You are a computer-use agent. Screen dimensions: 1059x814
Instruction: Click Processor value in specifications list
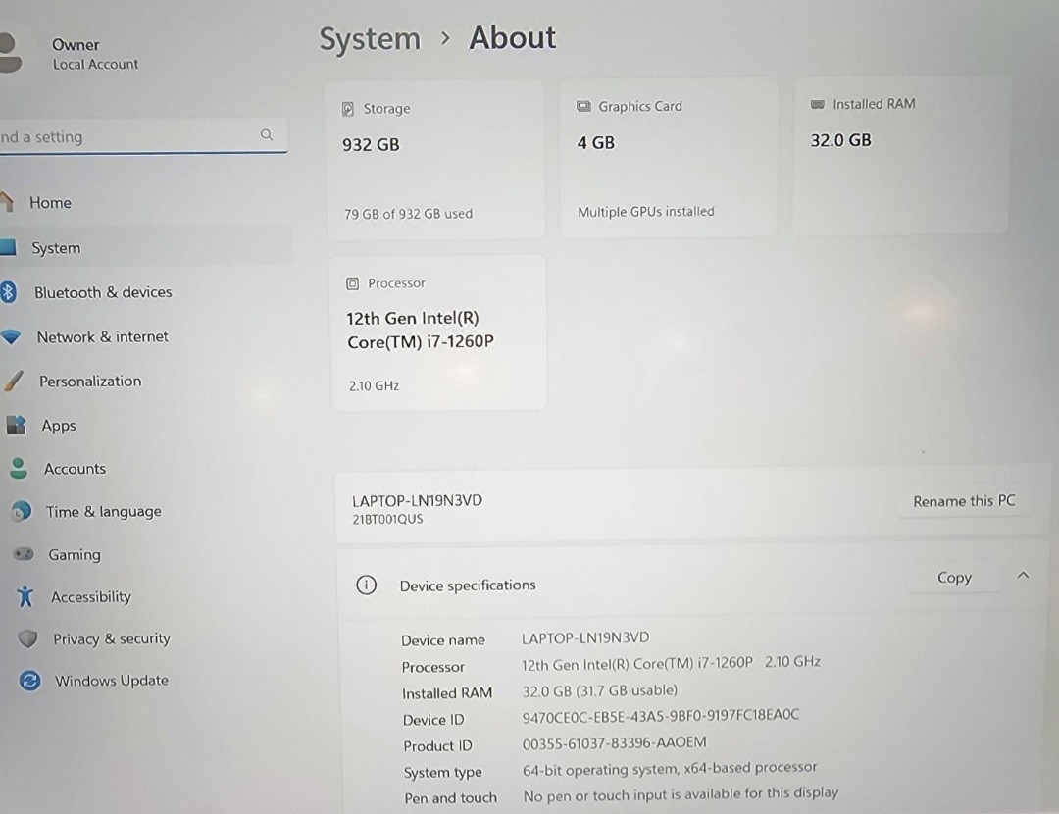tap(671, 663)
